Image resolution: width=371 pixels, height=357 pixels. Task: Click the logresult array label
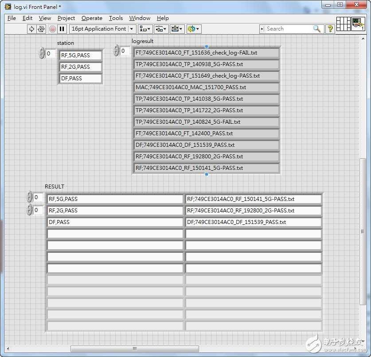click(x=142, y=41)
